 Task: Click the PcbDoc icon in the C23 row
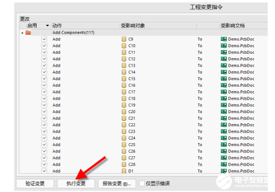[223, 131]
